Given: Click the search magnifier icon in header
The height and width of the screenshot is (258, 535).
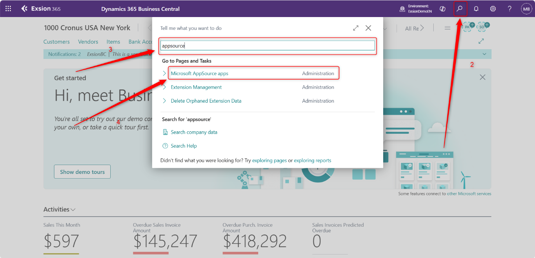Looking at the screenshot, I should coord(460,9).
